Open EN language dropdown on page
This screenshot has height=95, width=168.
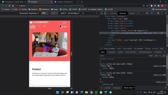pyautogui.click(x=64, y=27)
